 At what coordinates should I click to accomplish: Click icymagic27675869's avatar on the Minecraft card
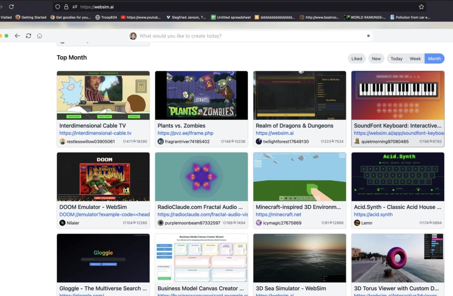[258, 223]
